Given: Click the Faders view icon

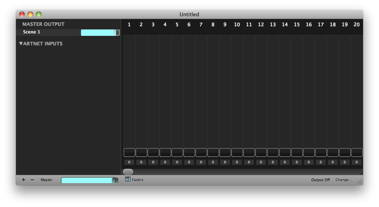Looking at the screenshot, I should coord(128,180).
